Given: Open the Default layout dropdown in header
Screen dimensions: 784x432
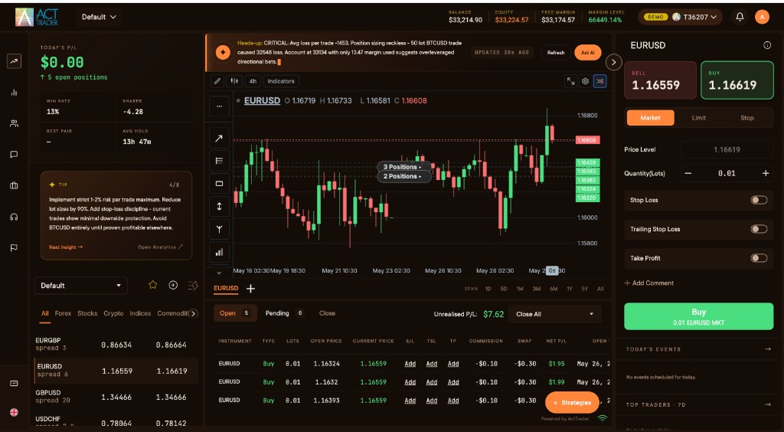Looking at the screenshot, I should pos(99,17).
